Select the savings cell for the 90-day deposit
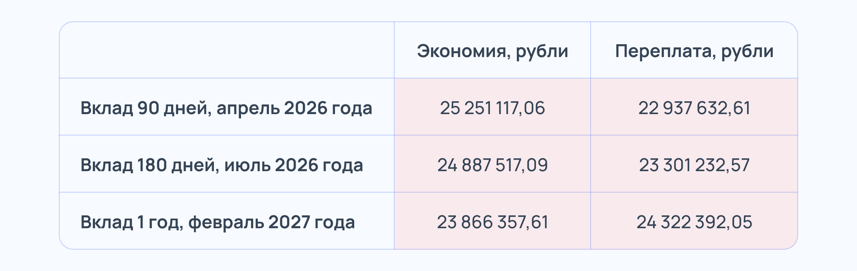 click(492, 121)
